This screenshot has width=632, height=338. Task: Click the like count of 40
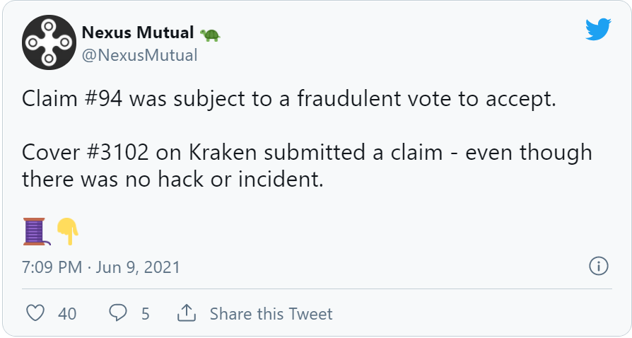click(x=67, y=313)
